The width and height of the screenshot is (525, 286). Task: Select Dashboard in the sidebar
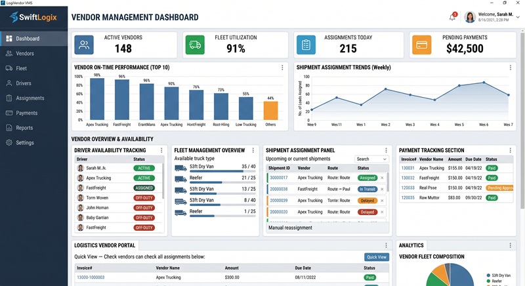[34, 39]
